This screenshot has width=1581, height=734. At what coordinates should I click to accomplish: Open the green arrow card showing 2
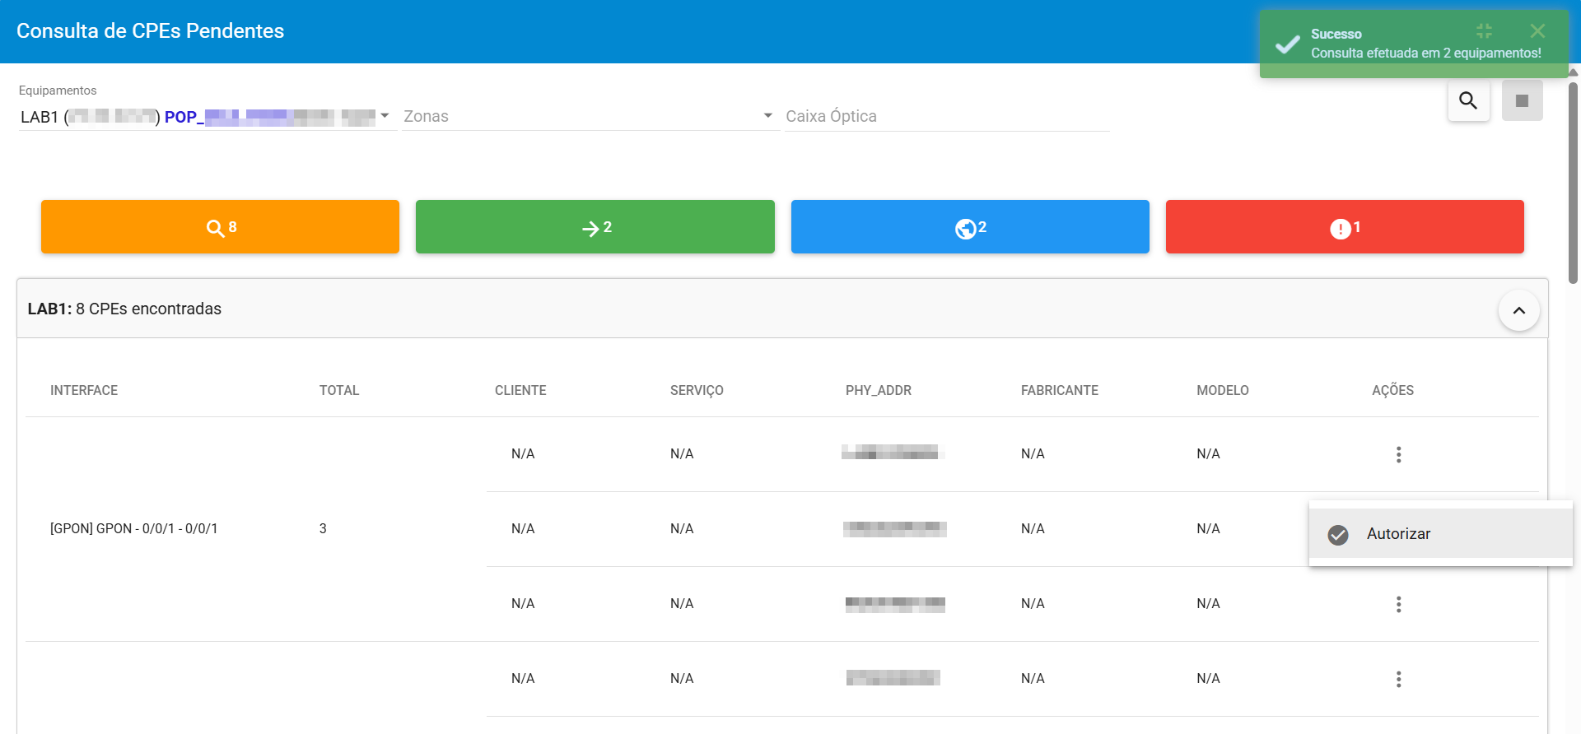[x=595, y=226]
